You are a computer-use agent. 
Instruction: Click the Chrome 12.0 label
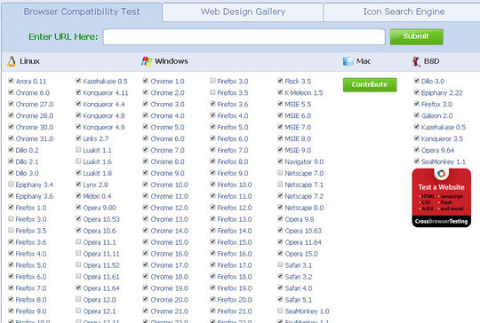click(x=169, y=208)
